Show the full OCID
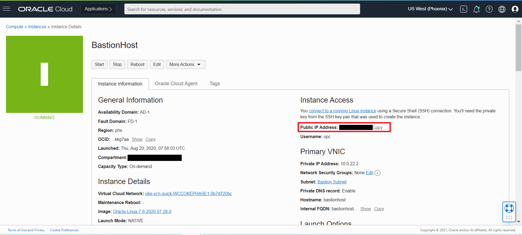The height and width of the screenshot is (235, 522). pyautogui.click(x=137, y=139)
